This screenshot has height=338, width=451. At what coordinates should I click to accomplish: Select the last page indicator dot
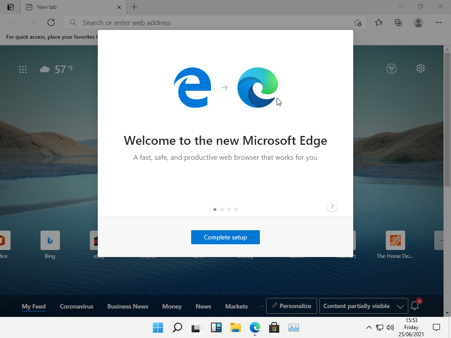tap(236, 209)
